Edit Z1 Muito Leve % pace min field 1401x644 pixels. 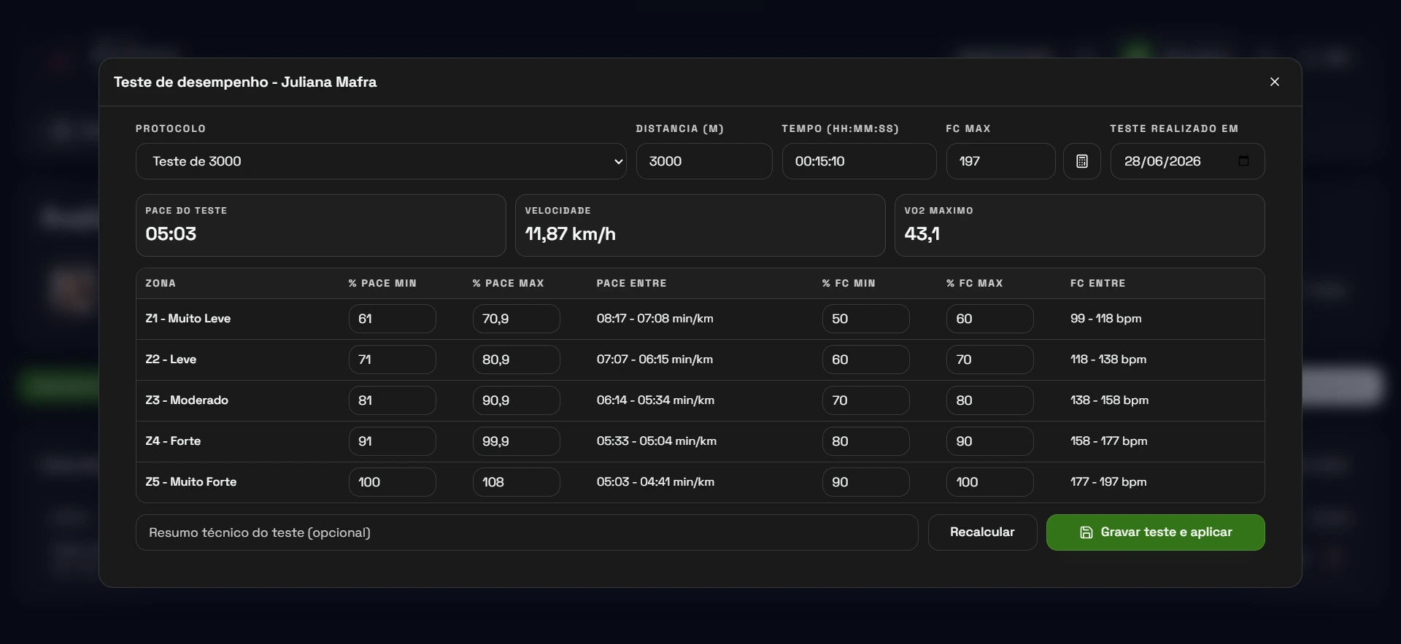tap(392, 319)
